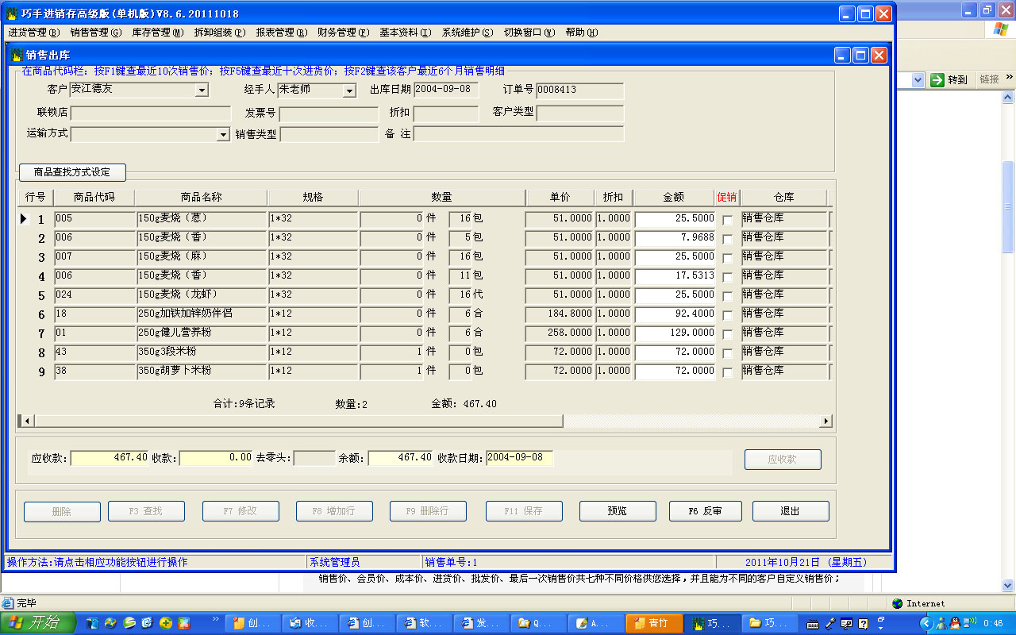Expand hidden tray icons arrow

click(925, 624)
